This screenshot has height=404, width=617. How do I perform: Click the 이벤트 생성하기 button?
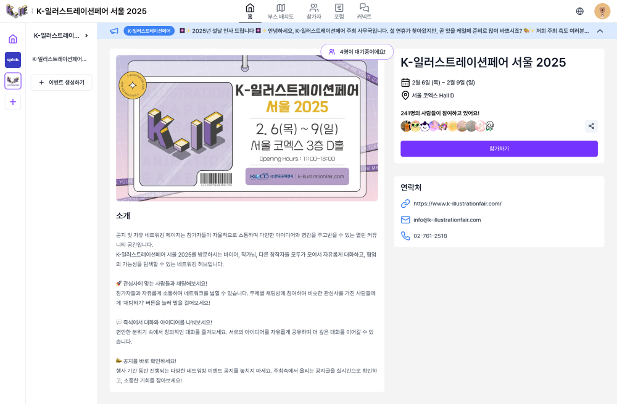(61, 83)
